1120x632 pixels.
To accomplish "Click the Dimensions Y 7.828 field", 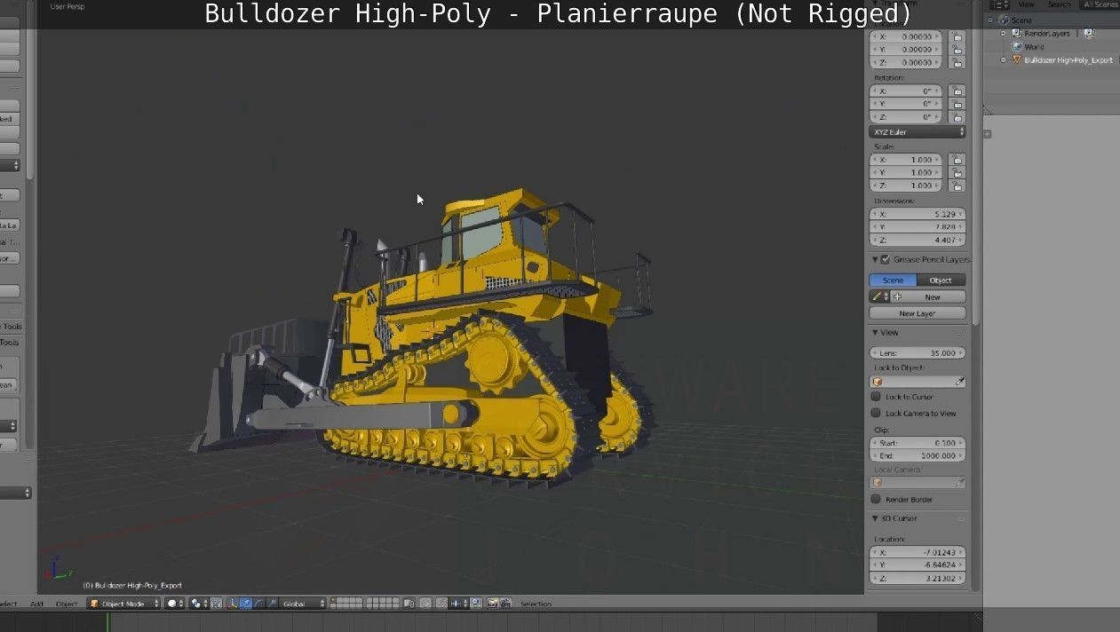I will point(917,227).
